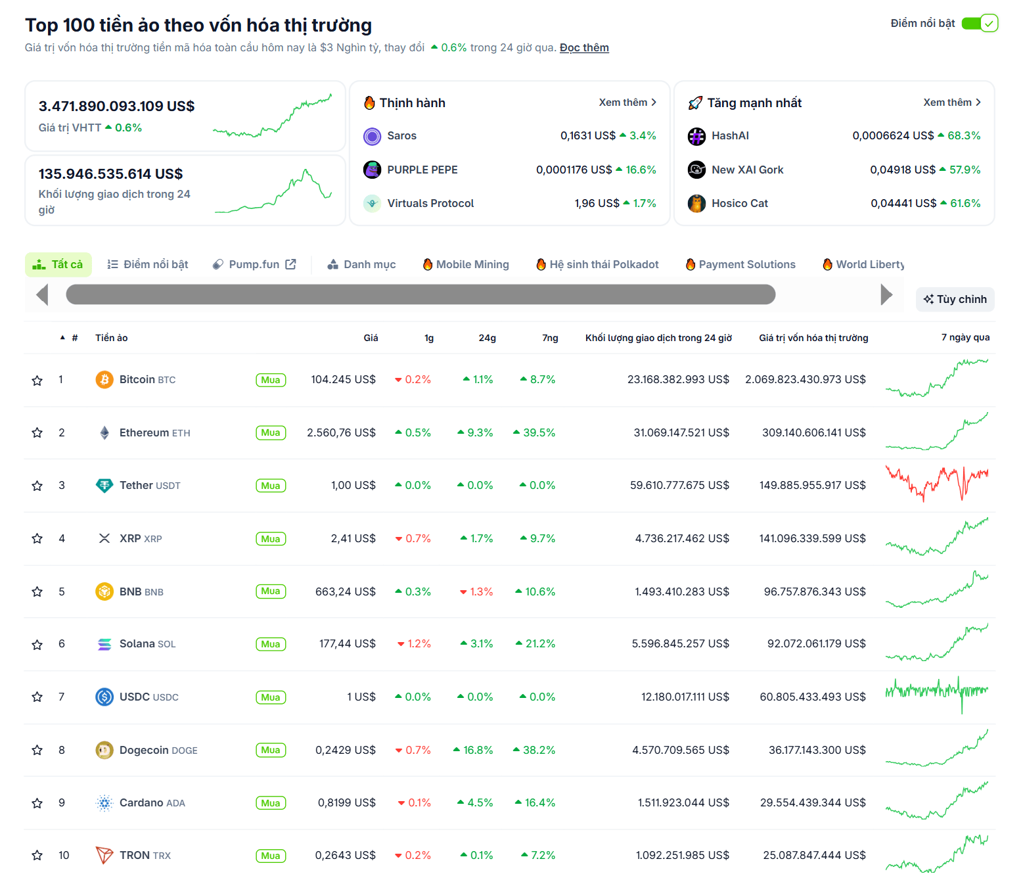
Task: Select the Mobile Mining category
Action: (x=466, y=264)
